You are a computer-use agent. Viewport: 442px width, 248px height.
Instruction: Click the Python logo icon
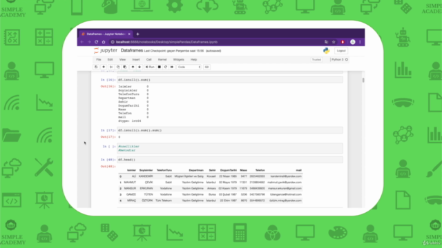pyautogui.click(x=326, y=50)
